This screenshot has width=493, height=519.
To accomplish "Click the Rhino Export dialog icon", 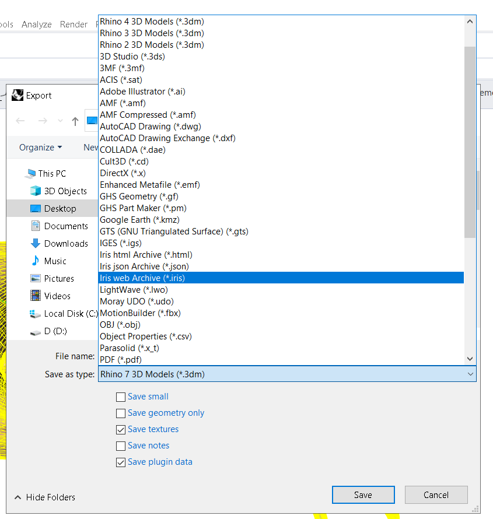I will click(x=18, y=95).
